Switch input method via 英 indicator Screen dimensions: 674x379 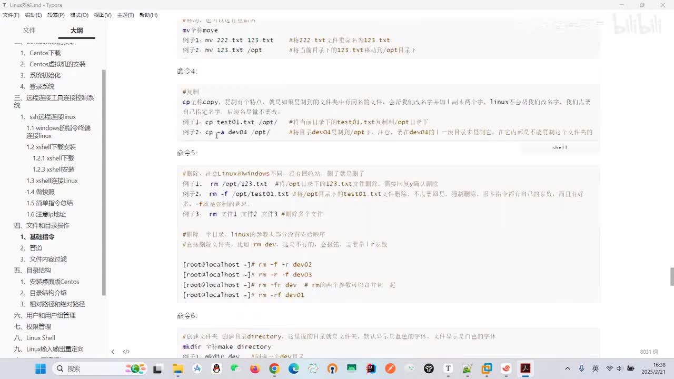[595, 368]
